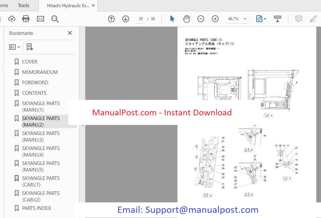Open the bookmarks options list dropdown
Screen dimensions: 321x218
pyautogui.click(x=15, y=47)
